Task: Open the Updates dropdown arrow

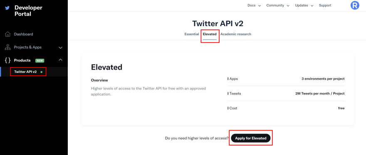Action: [x=312, y=6]
